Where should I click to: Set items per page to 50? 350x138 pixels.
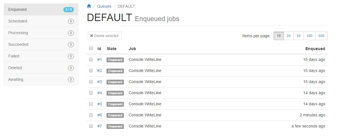299,36
